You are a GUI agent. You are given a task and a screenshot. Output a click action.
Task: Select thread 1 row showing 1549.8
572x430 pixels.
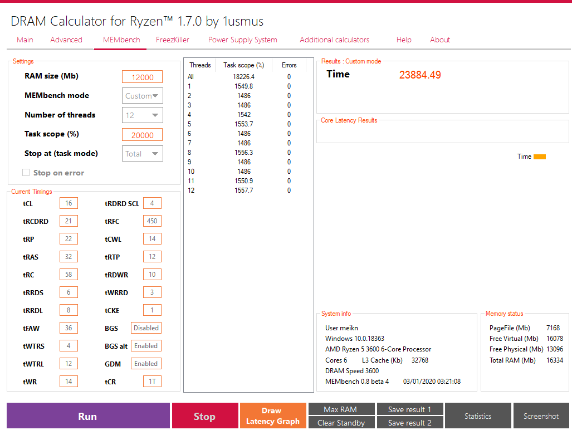(246, 86)
